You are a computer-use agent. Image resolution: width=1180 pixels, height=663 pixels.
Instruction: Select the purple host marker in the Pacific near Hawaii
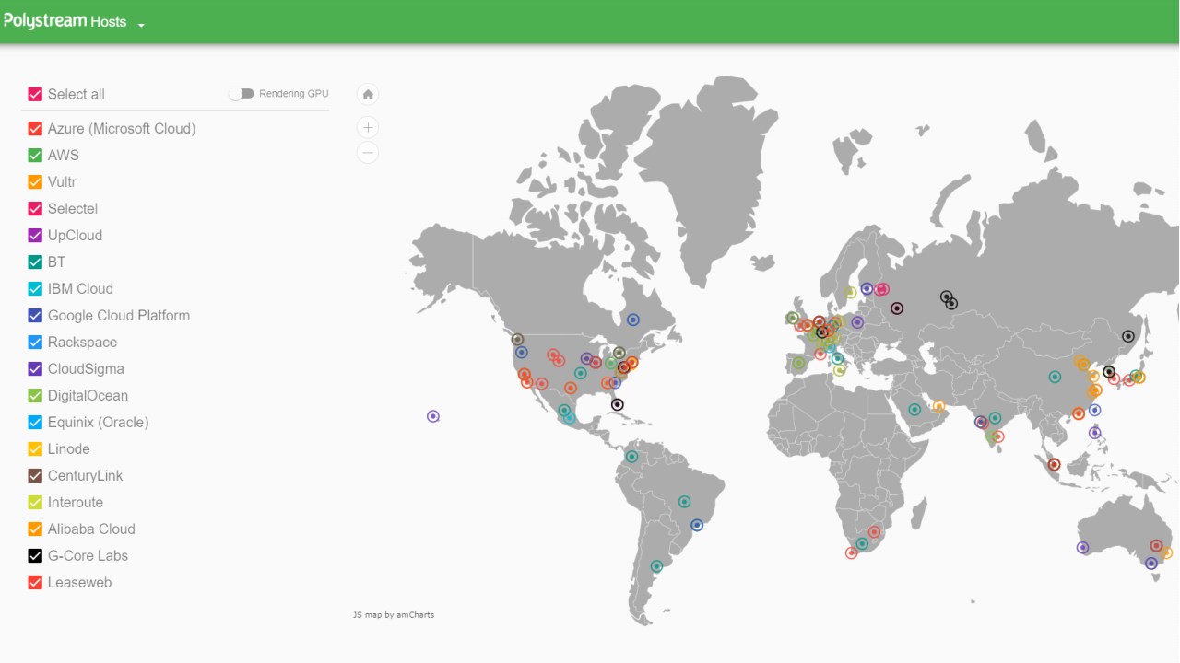pos(433,416)
